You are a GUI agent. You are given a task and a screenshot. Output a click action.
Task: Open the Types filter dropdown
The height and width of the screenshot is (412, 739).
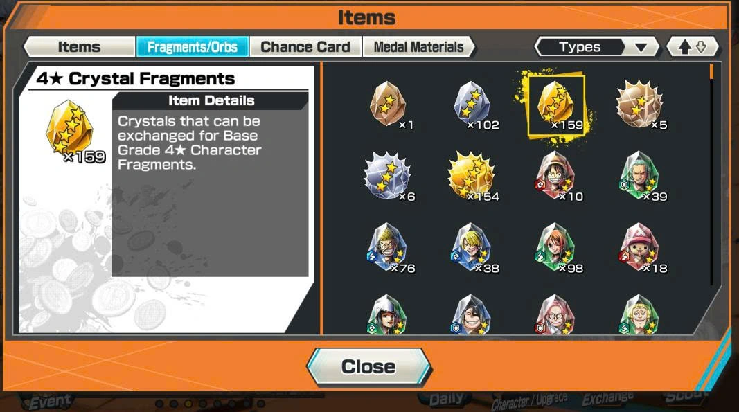click(596, 47)
